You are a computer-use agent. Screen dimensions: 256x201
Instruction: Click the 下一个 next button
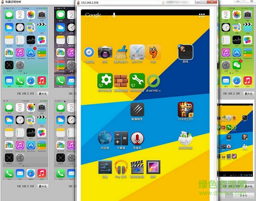(244, 196)
